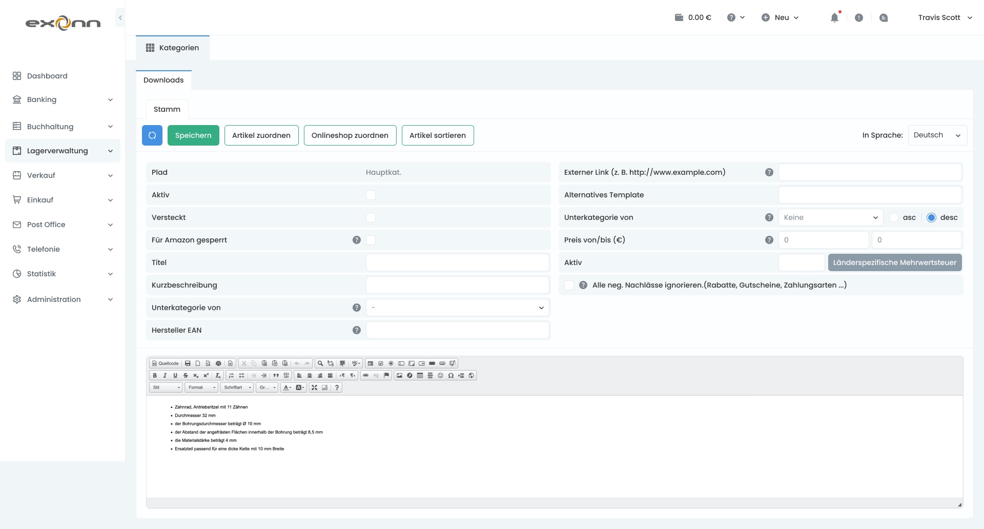Select the Downloads tab
Image resolution: width=984 pixels, height=529 pixels.
(x=163, y=80)
